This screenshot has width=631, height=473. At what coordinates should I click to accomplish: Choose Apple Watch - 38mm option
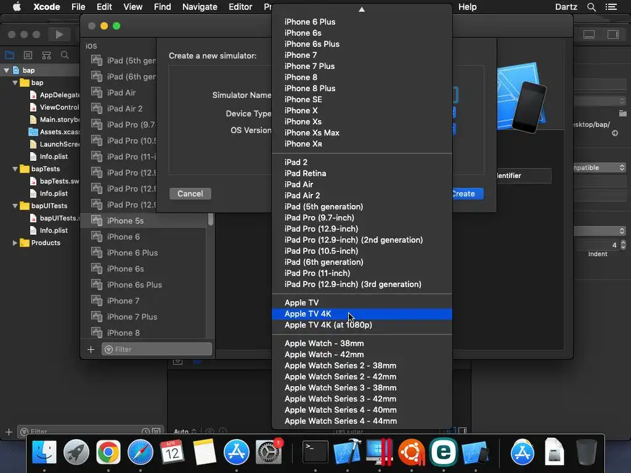pos(362,344)
